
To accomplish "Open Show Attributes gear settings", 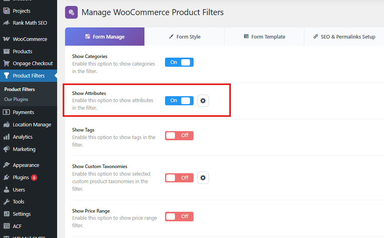I will (203, 101).
